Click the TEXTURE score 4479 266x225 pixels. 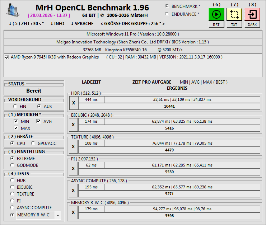(x=169, y=150)
